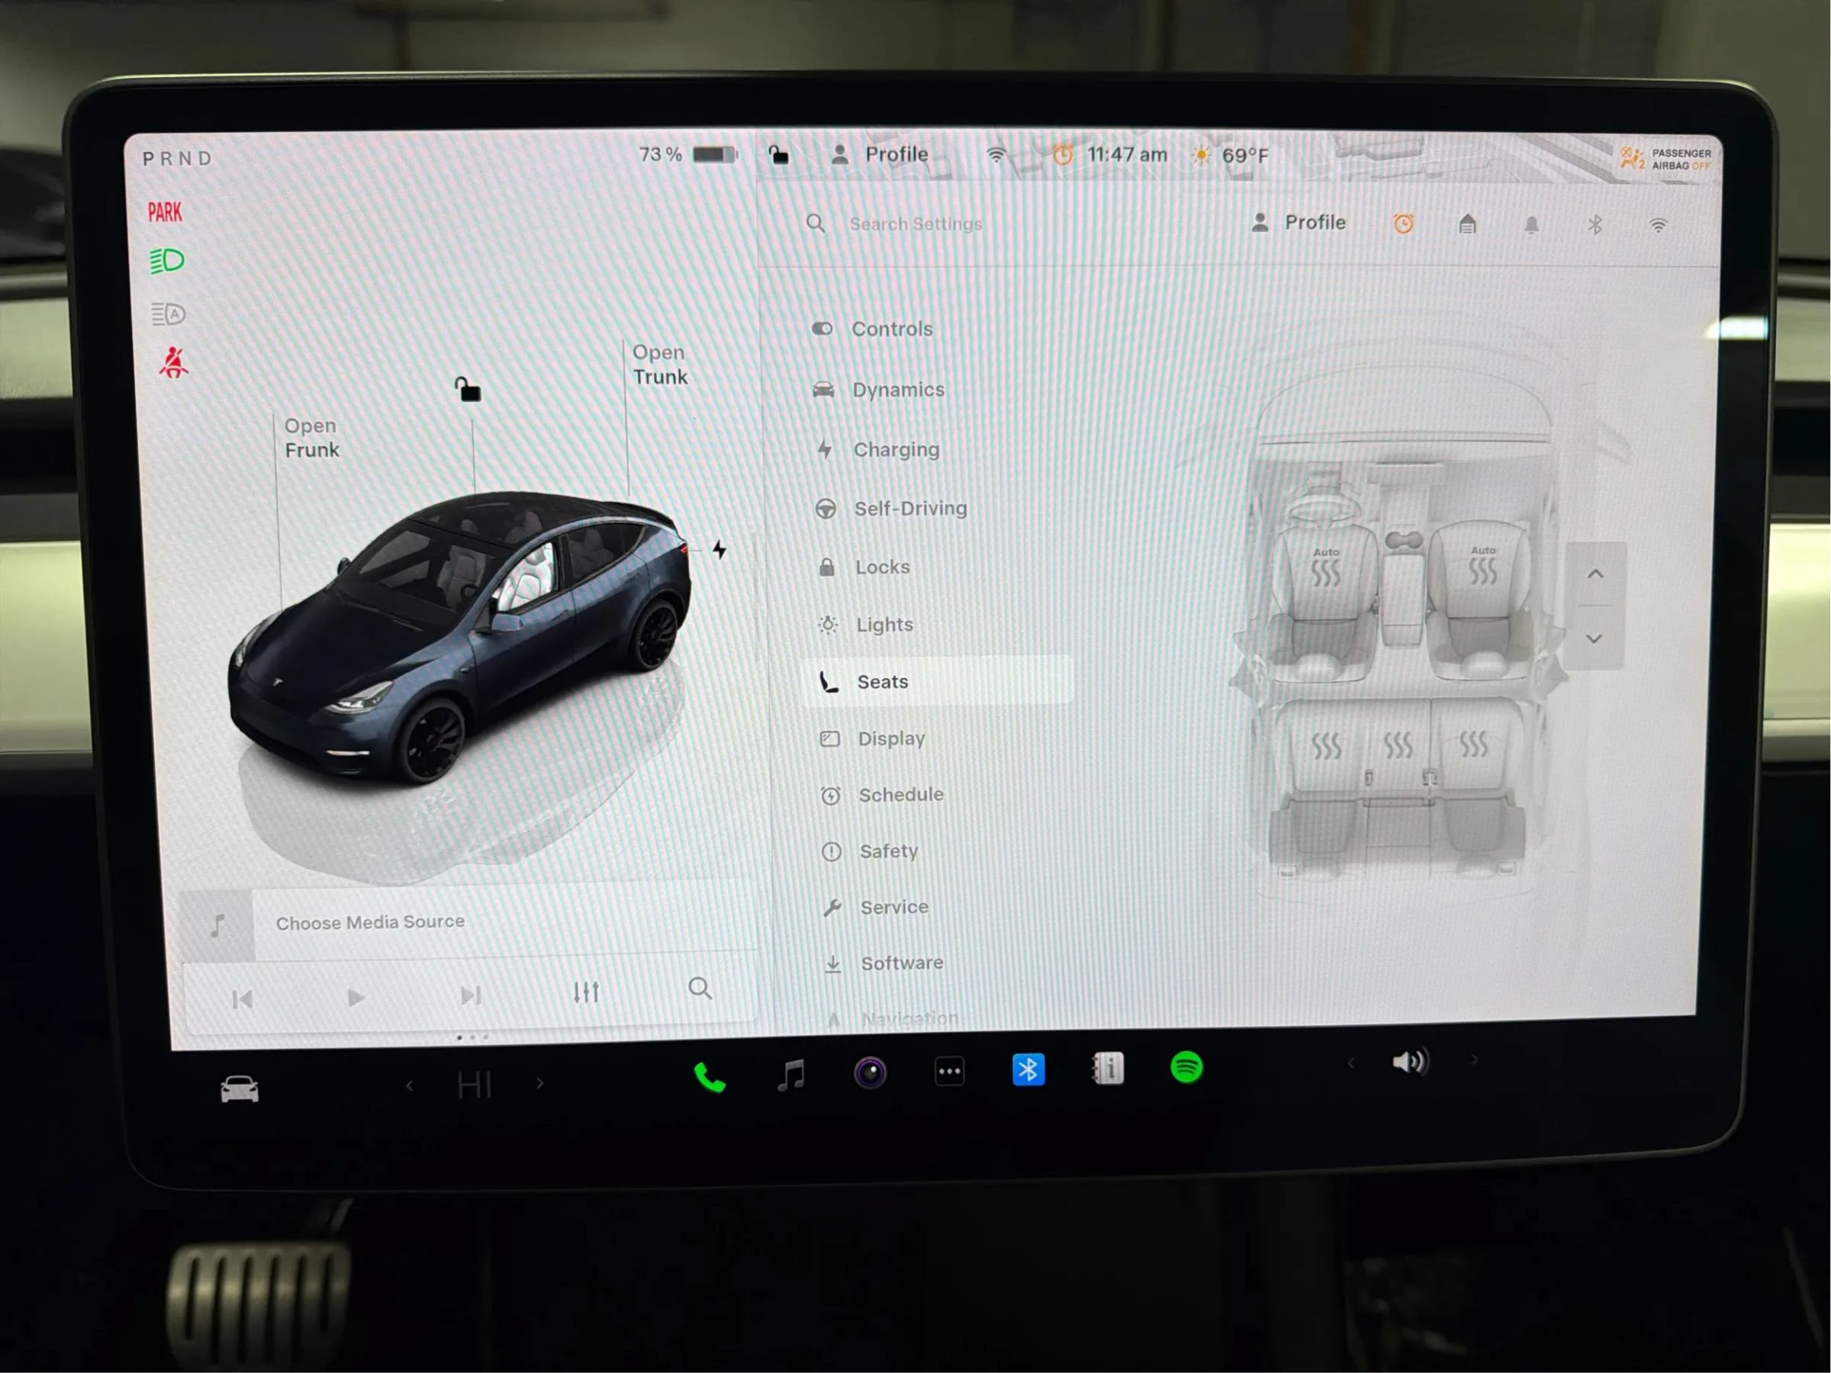Open the audio equalizer settings
1831x1373 pixels.
(586, 992)
